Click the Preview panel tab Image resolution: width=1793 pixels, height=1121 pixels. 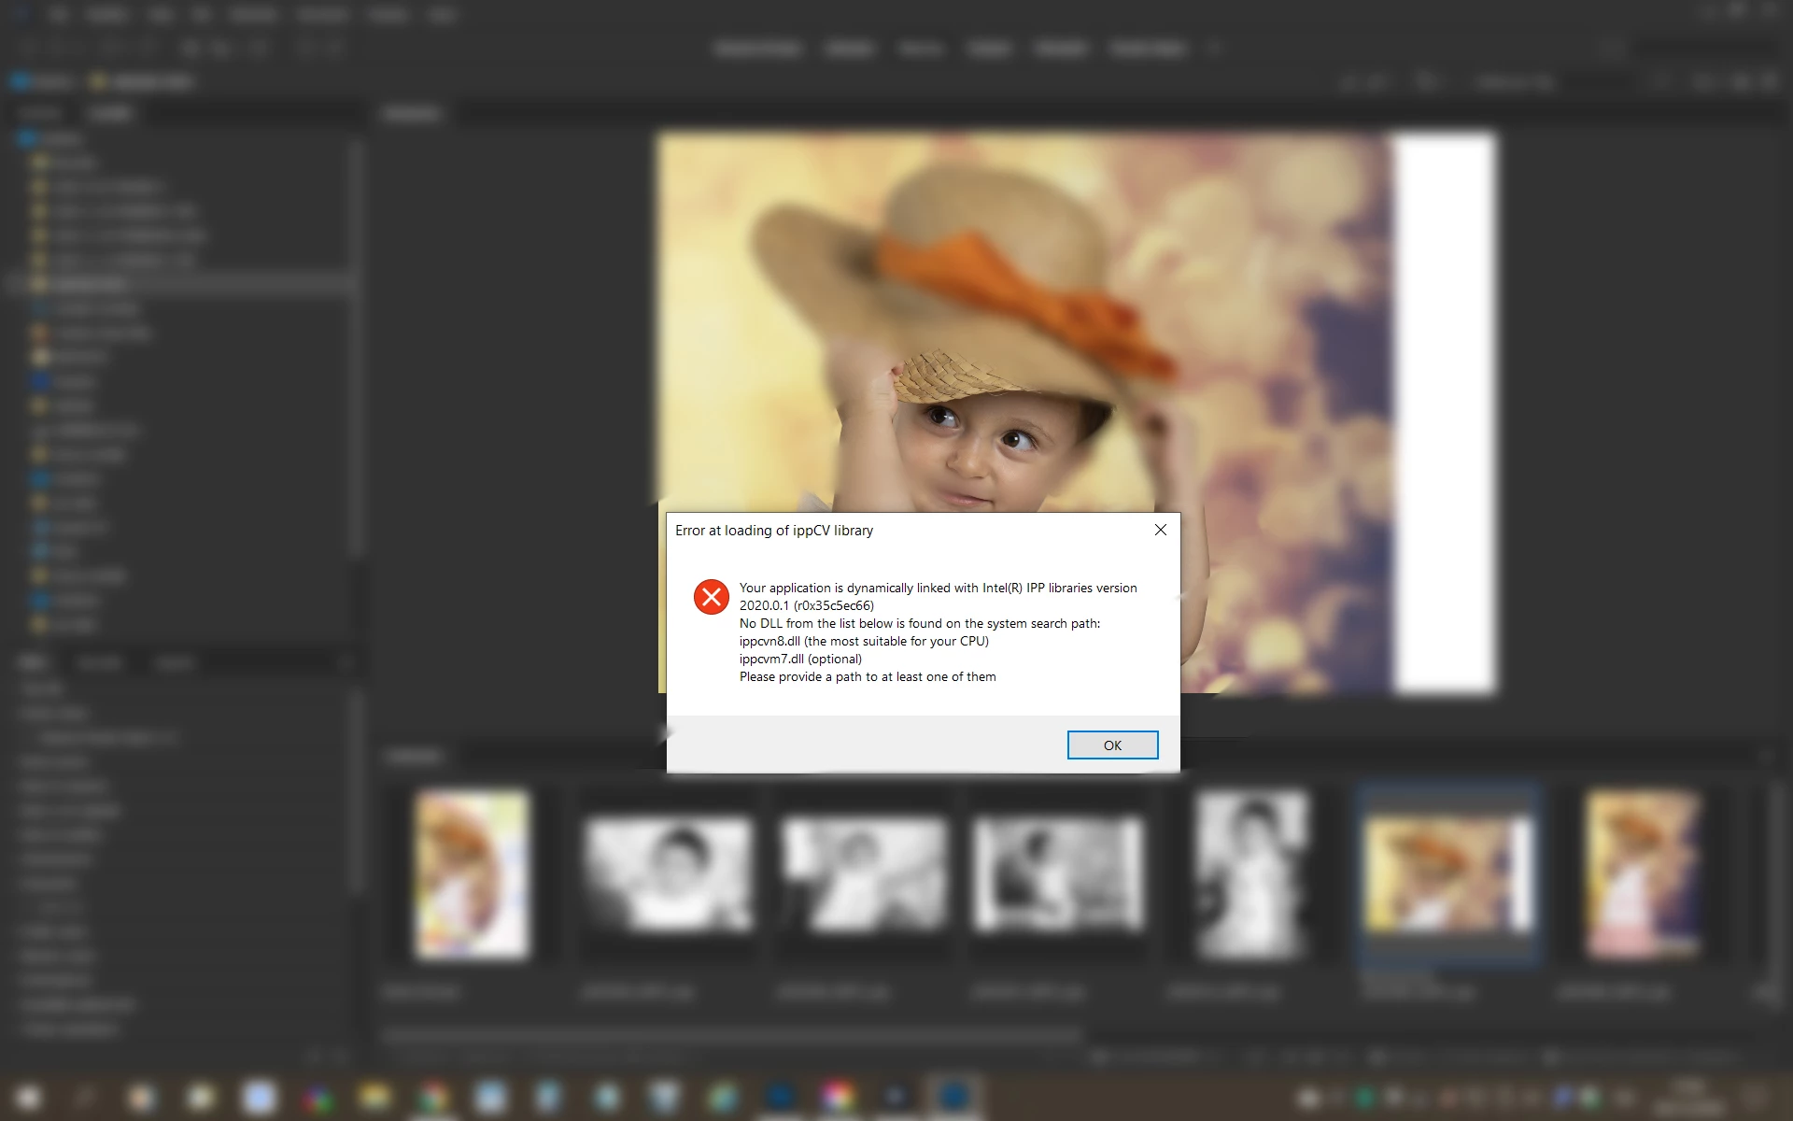(x=412, y=114)
